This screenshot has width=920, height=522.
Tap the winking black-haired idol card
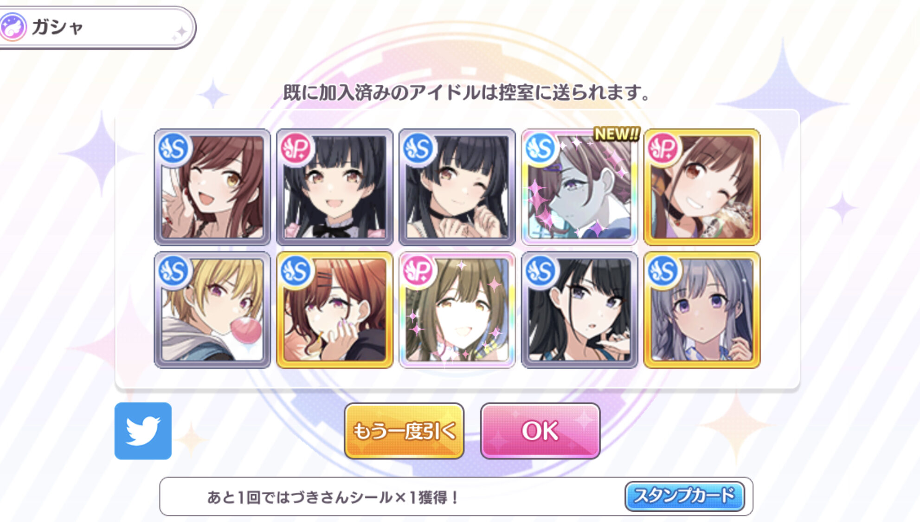pyautogui.click(x=457, y=187)
